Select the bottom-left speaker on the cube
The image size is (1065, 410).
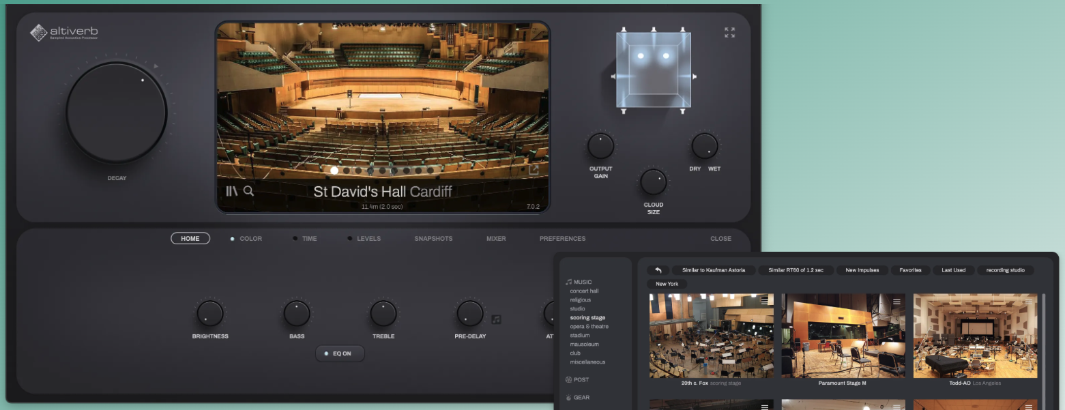click(x=623, y=111)
